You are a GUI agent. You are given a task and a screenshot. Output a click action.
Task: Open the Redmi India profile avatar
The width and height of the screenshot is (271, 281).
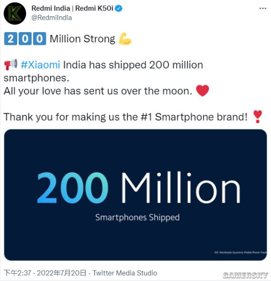tap(15, 13)
